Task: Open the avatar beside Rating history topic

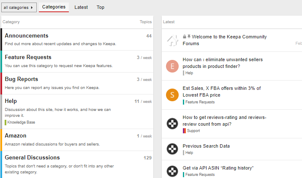Action: click(x=172, y=171)
